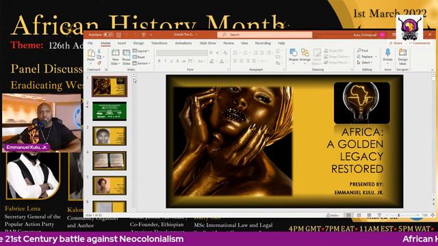Open Clipboard dialog launcher

pos(106,70)
